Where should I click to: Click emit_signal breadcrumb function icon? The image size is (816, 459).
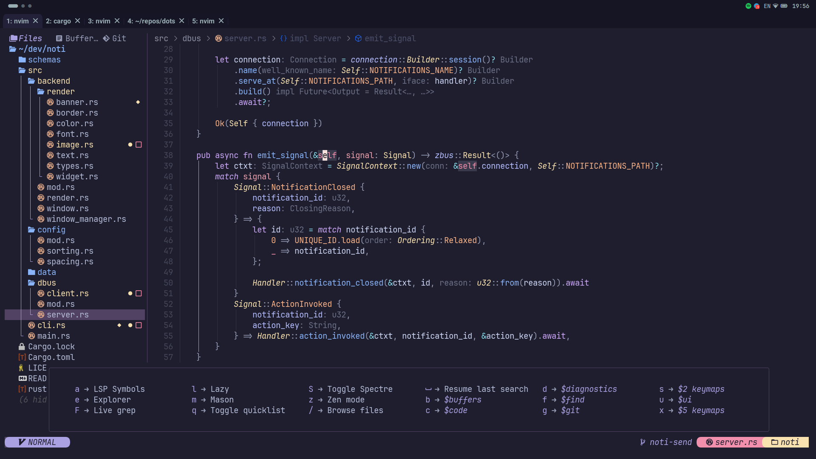pos(358,38)
